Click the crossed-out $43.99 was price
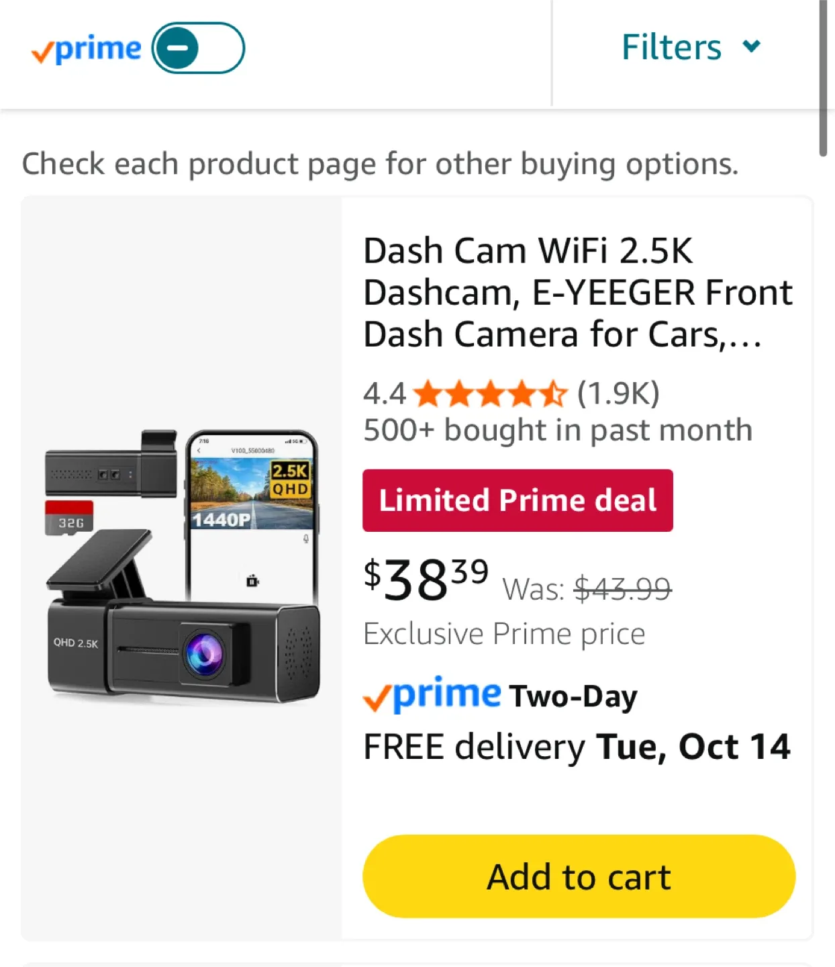Screen dimensions: 835x967 click(x=622, y=590)
